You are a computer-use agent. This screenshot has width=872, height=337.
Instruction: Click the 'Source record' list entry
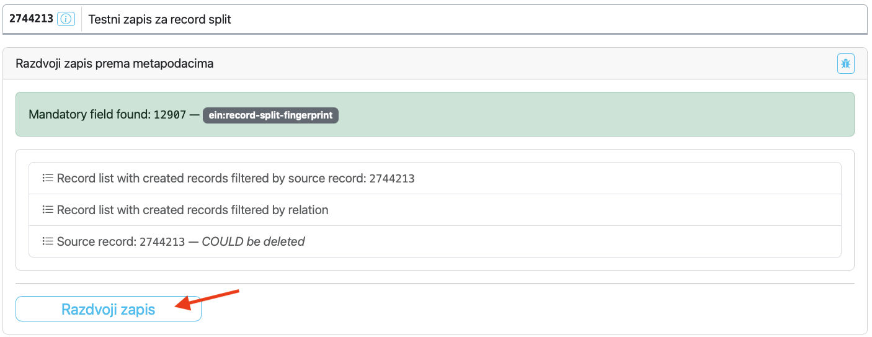96,241
